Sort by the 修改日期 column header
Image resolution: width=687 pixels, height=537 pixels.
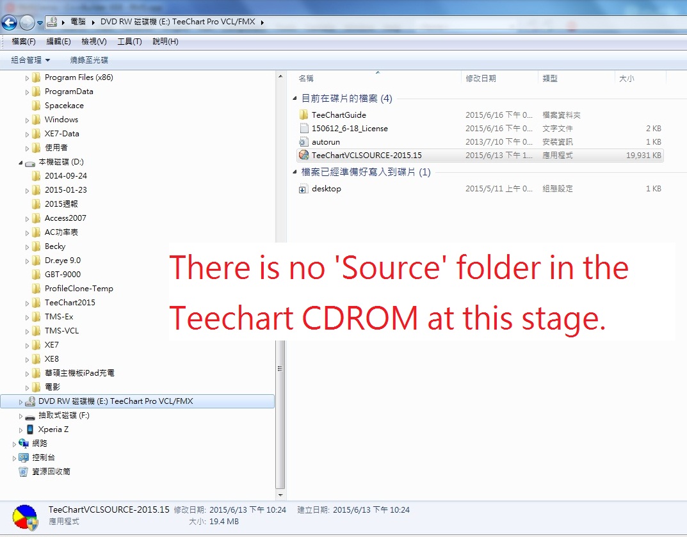481,78
